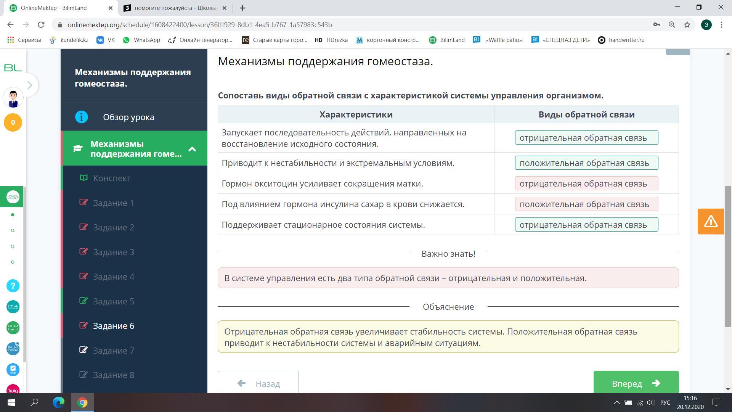Expand the left sidebar with arrow
The image size is (732, 412).
pyautogui.click(x=29, y=85)
